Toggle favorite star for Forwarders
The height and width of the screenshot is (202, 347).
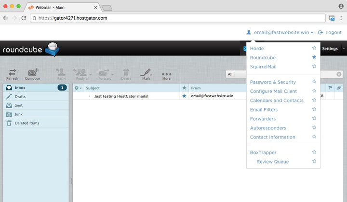coord(314,118)
